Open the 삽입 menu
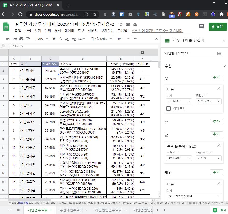The width and height of the screenshot is (228, 214). coord(48,31)
